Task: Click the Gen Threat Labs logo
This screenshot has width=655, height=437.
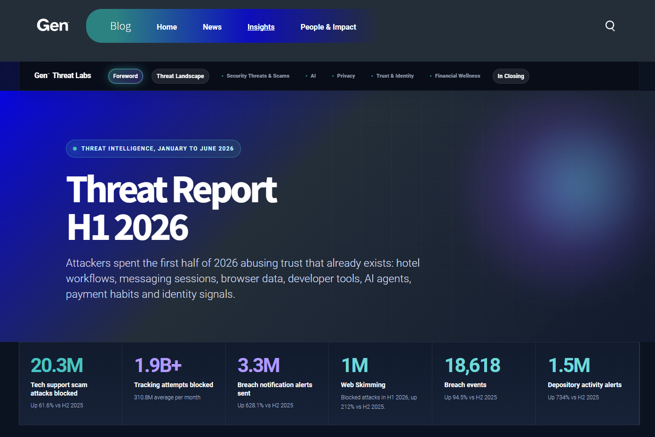Action: (x=63, y=76)
